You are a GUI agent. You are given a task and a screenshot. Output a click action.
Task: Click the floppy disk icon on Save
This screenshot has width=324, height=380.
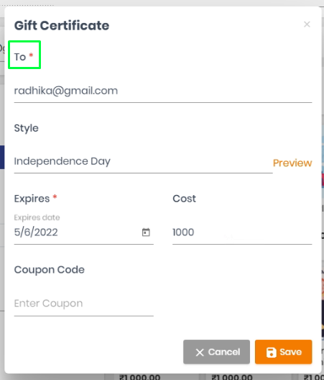pos(272,352)
